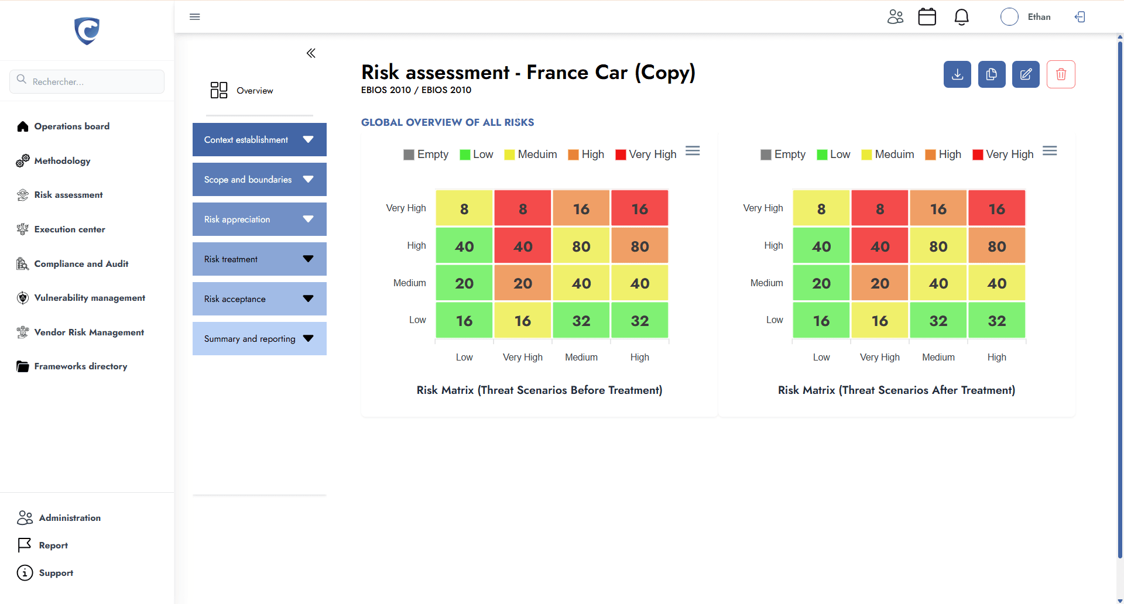Open the calendar view
The image size is (1124, 604).
click(x=927, y=17)
